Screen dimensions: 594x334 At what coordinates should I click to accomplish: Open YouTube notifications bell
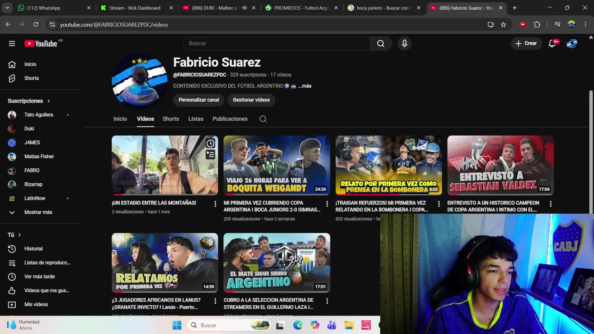552,44
